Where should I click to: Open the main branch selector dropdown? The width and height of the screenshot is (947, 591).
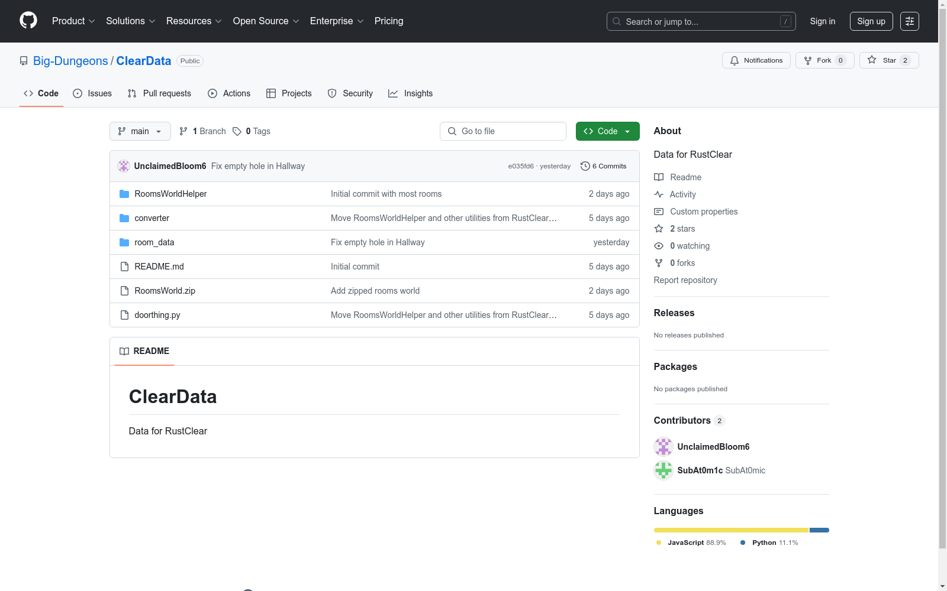pos(140,131)
